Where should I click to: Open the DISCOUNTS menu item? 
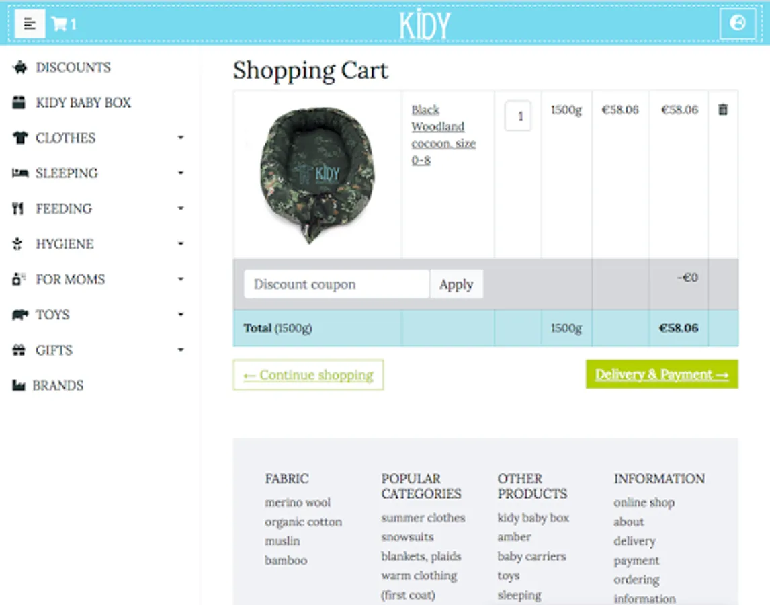coord(73,67)
